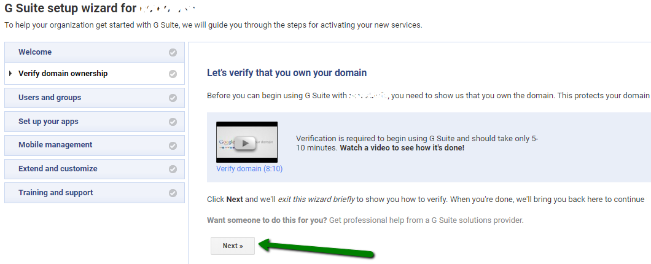Click the check icon beside Welcome
Image resolution: width=651 pixels, height=264 pixels.
(173, 52)
